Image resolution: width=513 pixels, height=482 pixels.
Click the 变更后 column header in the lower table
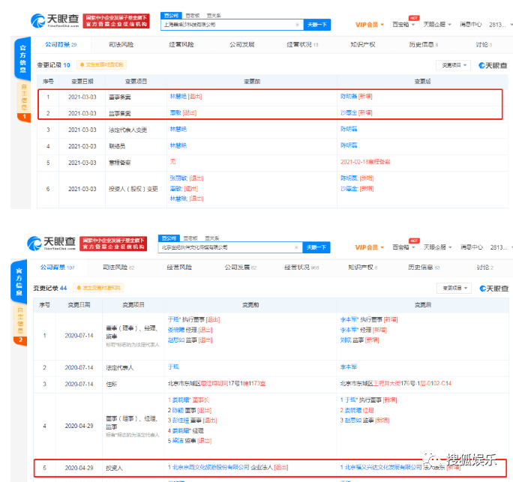pos(423,305)
